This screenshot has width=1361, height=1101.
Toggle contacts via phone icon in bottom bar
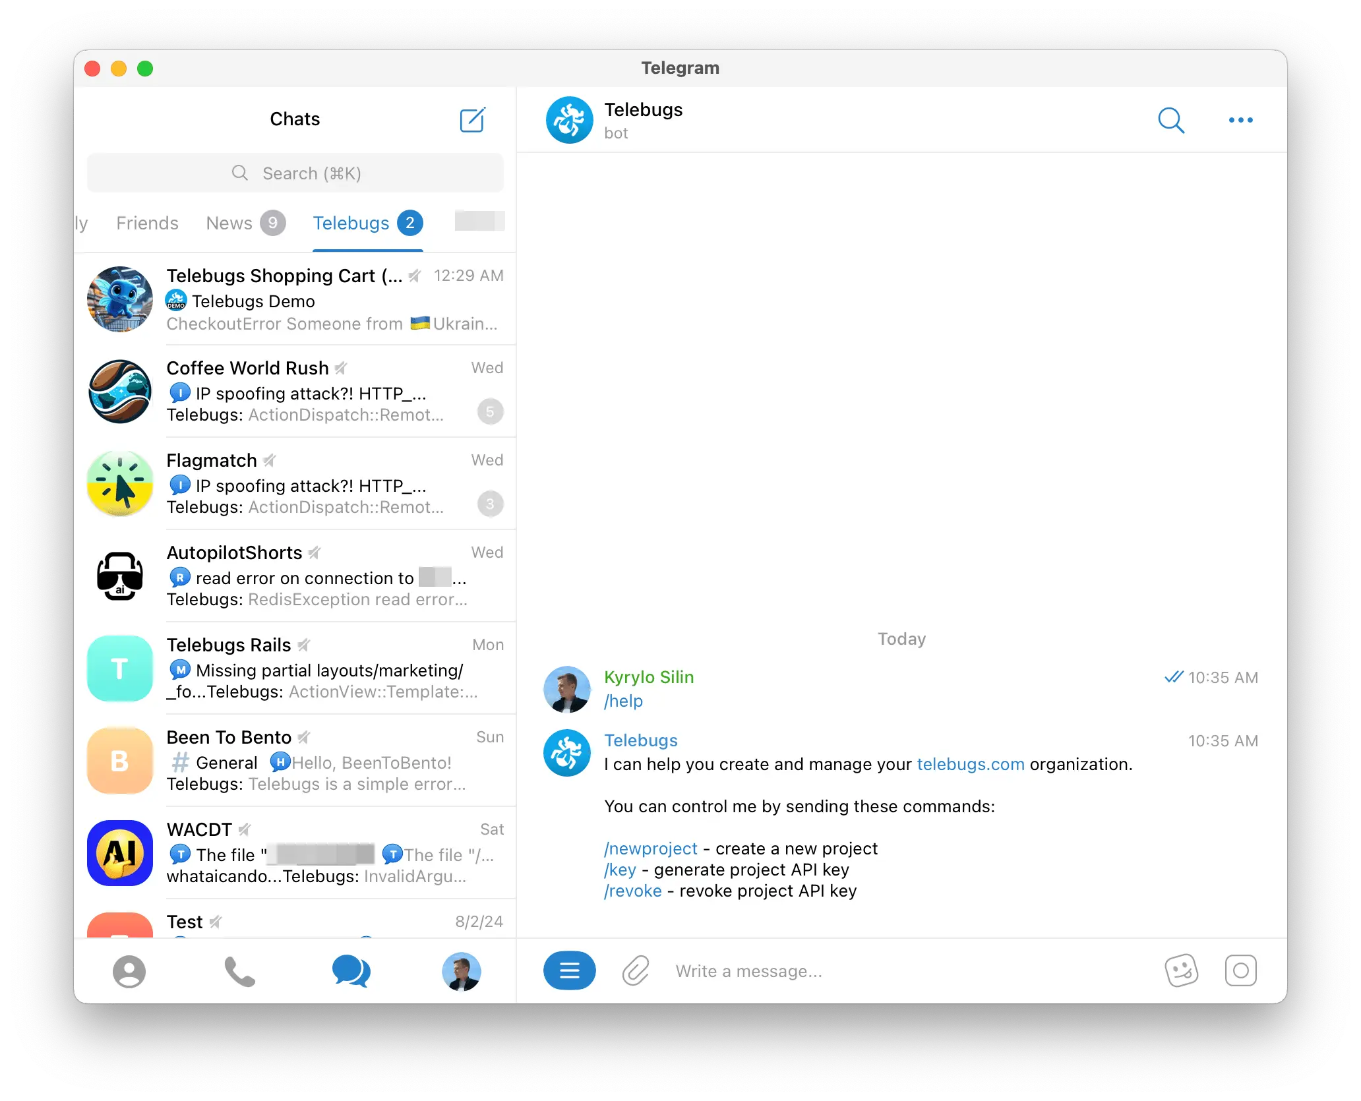(x=239, y=970)
